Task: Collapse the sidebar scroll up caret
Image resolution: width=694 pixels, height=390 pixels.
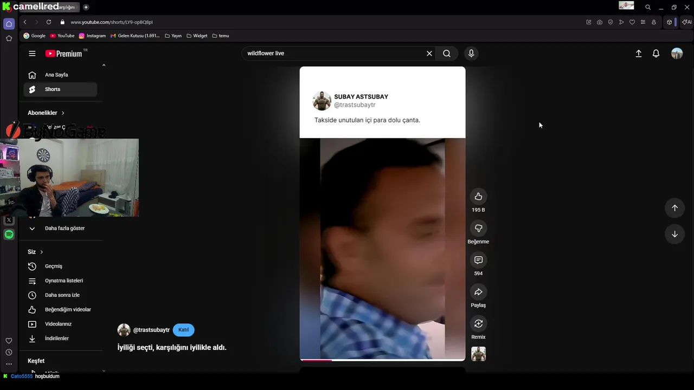Action: tap(104, 65)
